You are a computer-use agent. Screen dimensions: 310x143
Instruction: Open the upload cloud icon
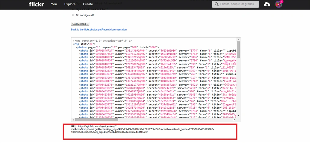click(x=267, y=4)
